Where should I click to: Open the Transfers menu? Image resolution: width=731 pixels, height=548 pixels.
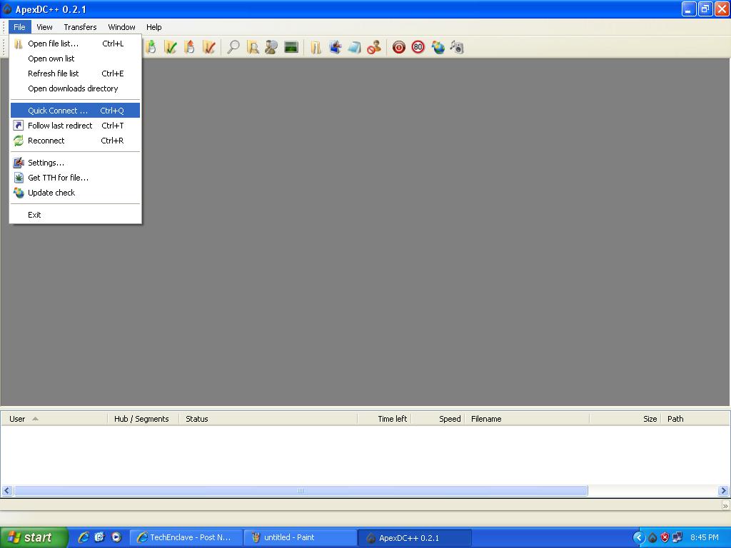[80, 27]
